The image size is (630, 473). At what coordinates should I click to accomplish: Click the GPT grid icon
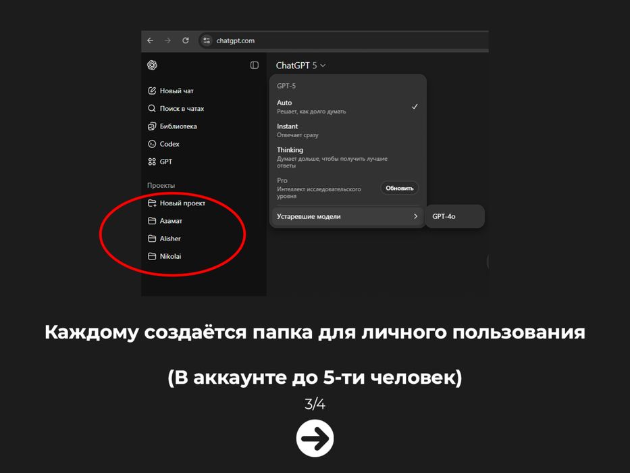[x=152, y=161]
